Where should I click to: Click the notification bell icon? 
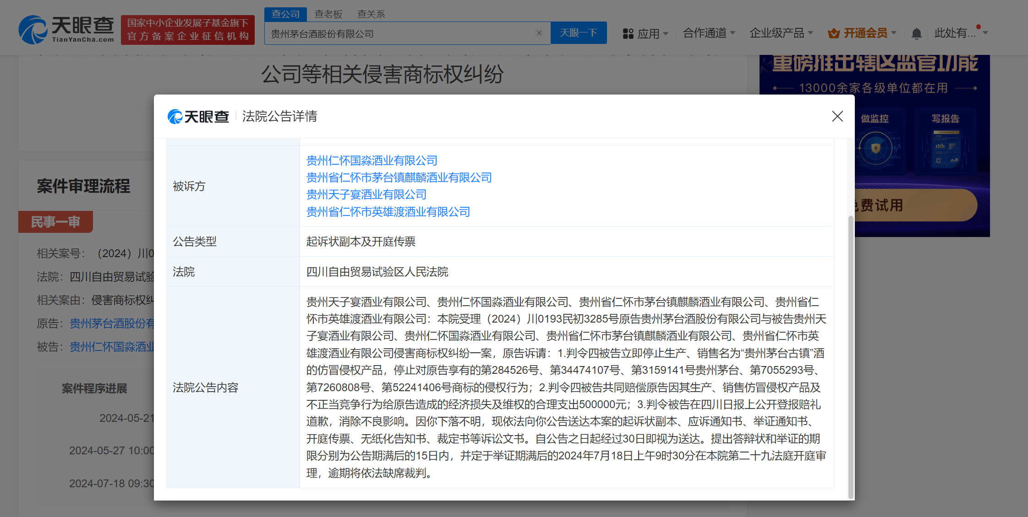coord(916,33)
